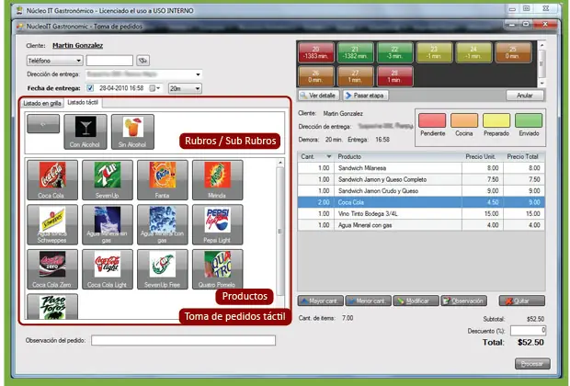Open order 21 tile showing -1382 min
The image size is (570, 386).
[x=355, y=52]
